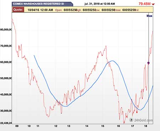Image resolution: width=160 pixels, height=131 pixels.
Task: Click the x-axis year label 15
Action: pos(103,126)
